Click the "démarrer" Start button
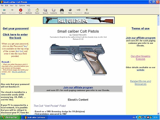This screenshot has height=120, width=160. tap(10, 117)
